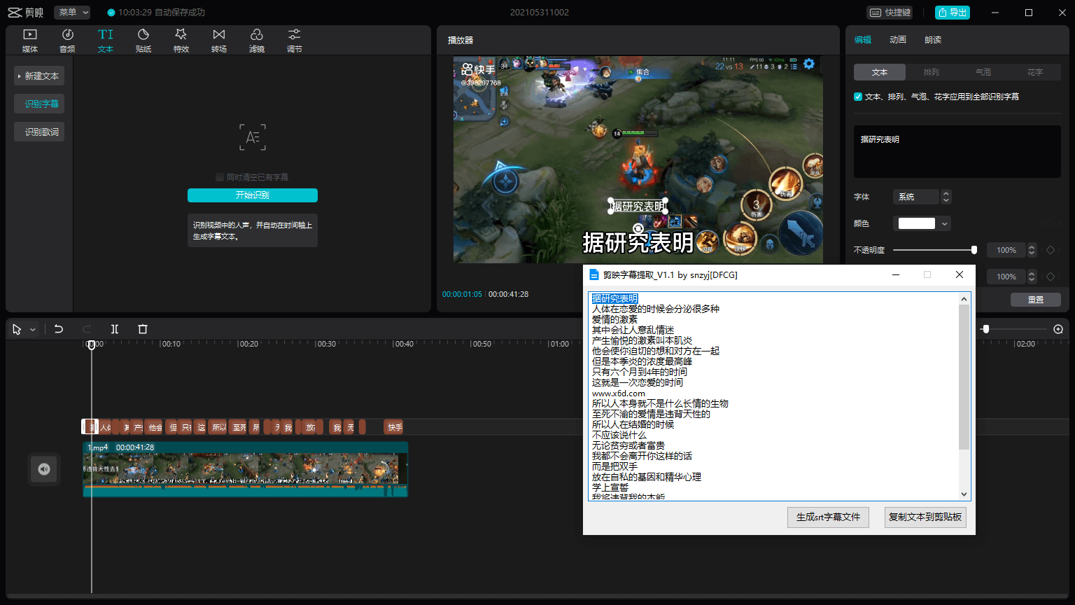Viewport: 1075px width, 605px height.
Task: Open the 菜单 menu
Action: pyautogui.click(x=72, y=12)
